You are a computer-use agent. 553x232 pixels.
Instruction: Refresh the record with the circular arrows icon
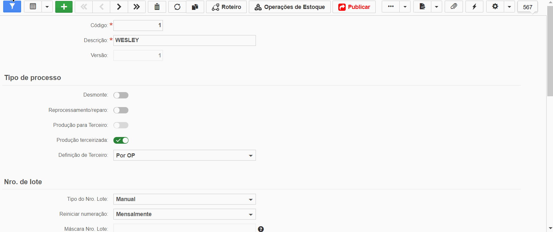(177, 7)
